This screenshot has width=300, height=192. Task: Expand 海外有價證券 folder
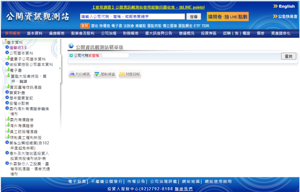pos(22,126)
